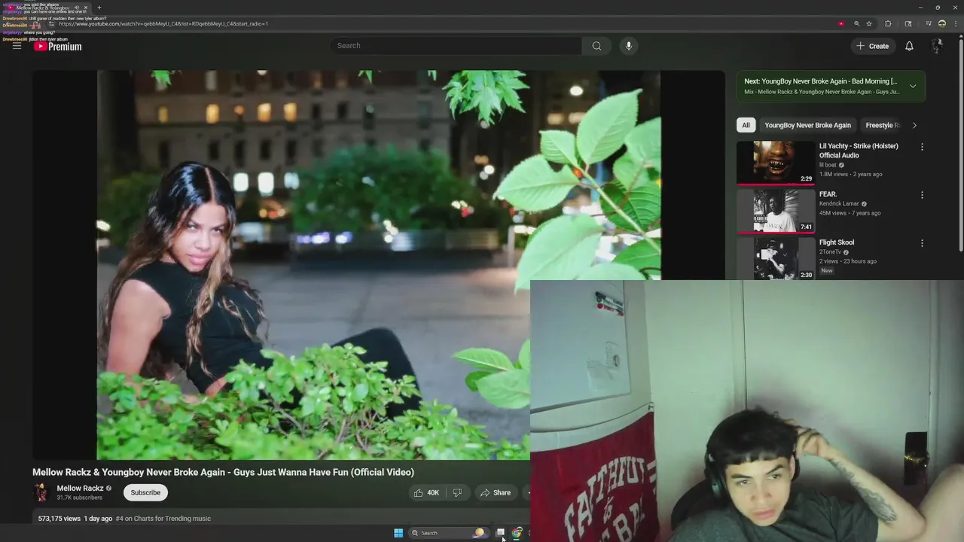Start voice search with the microphone
The height and width of the screenshot is (542, 964).
(x=629, y=46)
